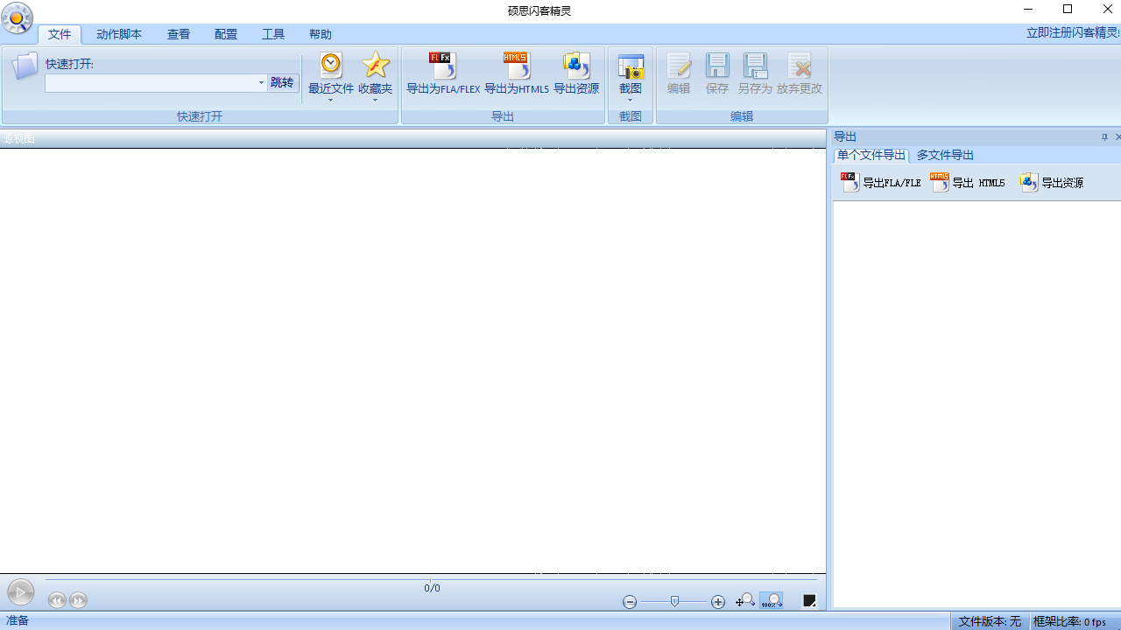Open the 快速打开 combo box dropdown arrow
This screenshot has height=630, width=1121.
(261, 83)
